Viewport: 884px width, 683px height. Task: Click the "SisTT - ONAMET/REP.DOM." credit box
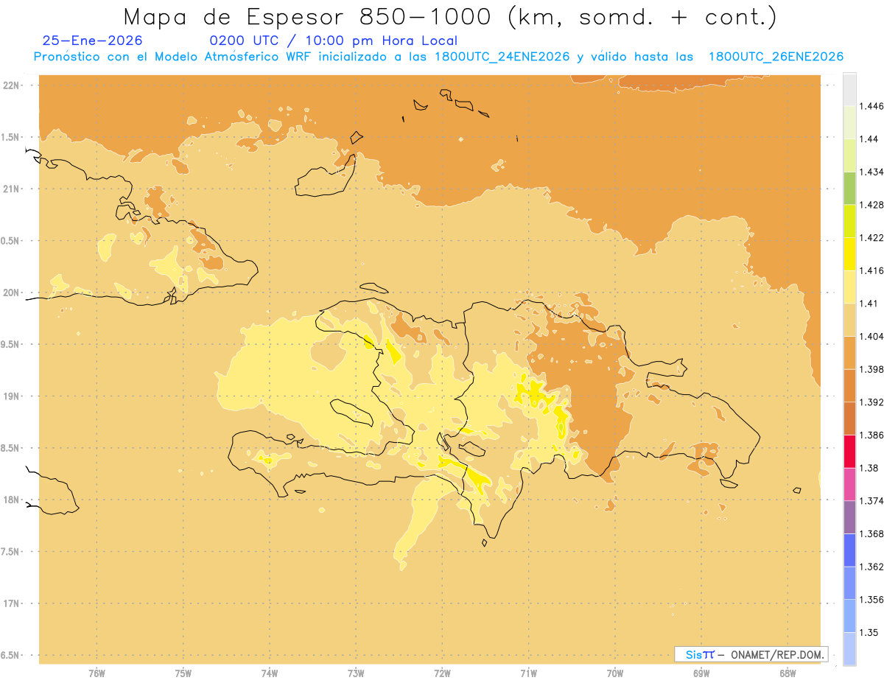click(751, 654)
